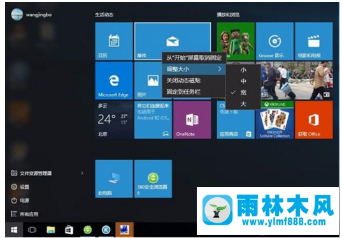Open the Store icon on the taskbar
342x238 pixels.
coord(69,230)
